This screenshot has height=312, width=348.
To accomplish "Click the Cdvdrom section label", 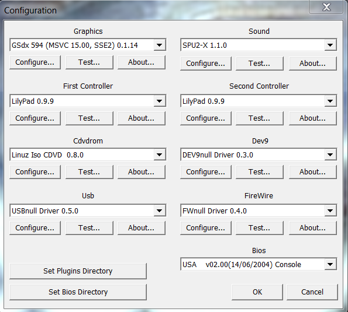I will pos(88,141).
